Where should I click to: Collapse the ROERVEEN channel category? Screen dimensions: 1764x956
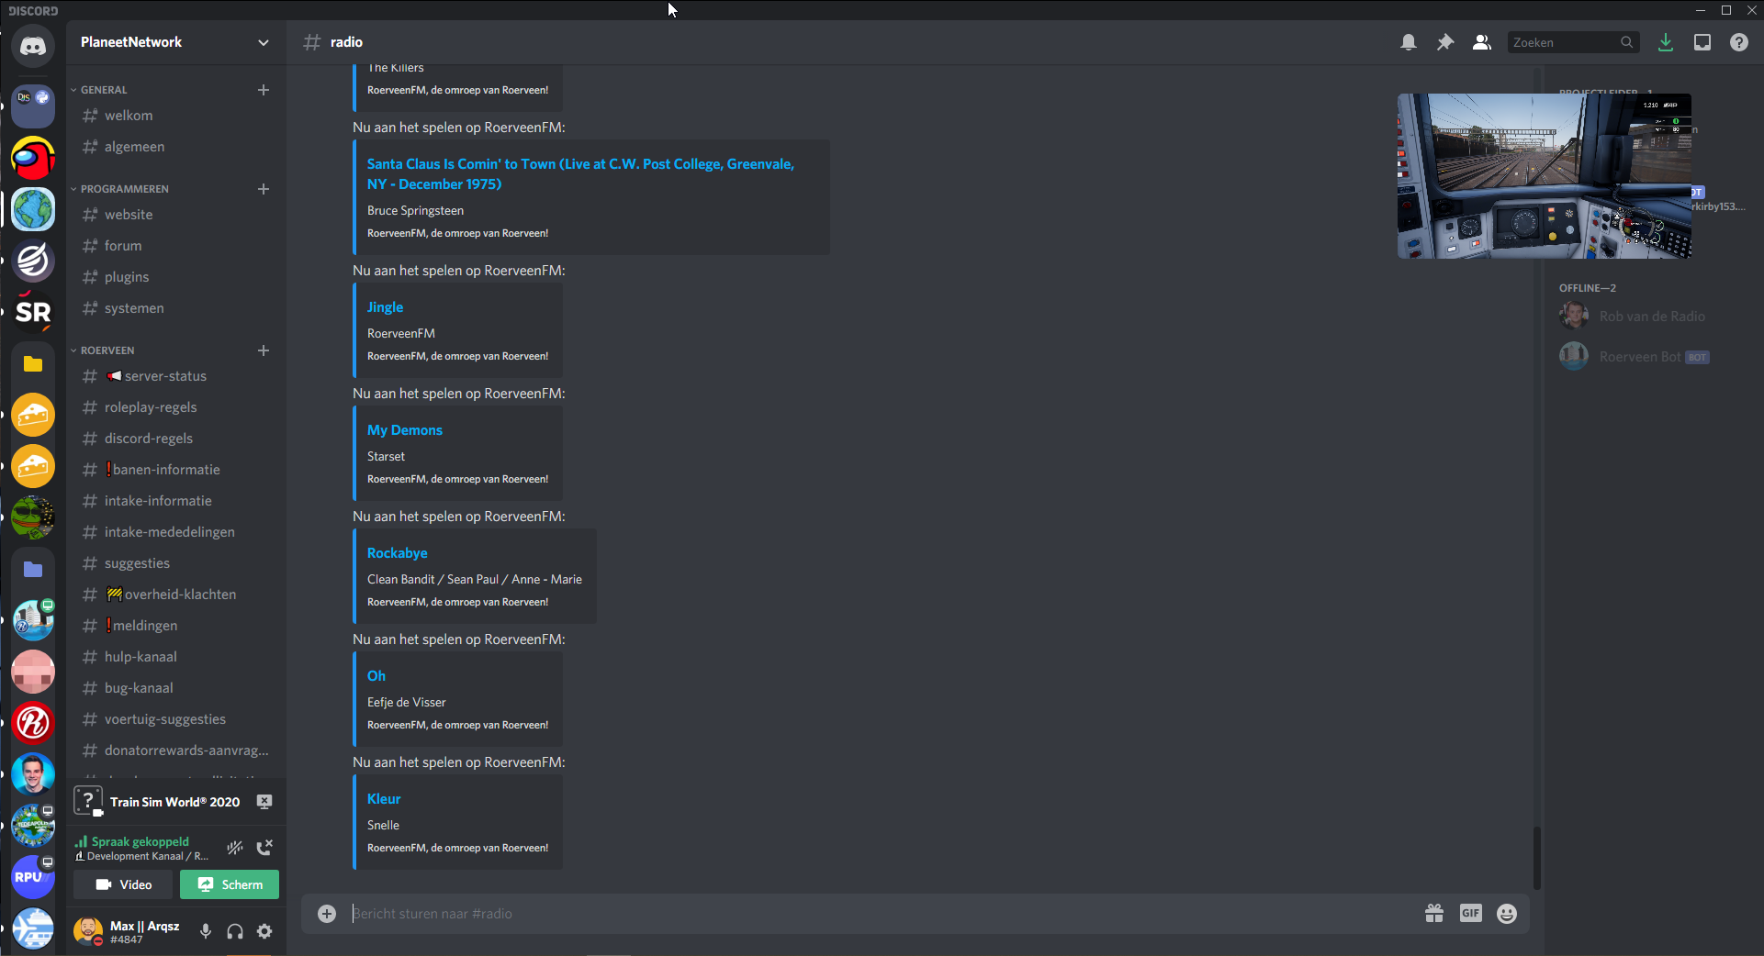107,350
